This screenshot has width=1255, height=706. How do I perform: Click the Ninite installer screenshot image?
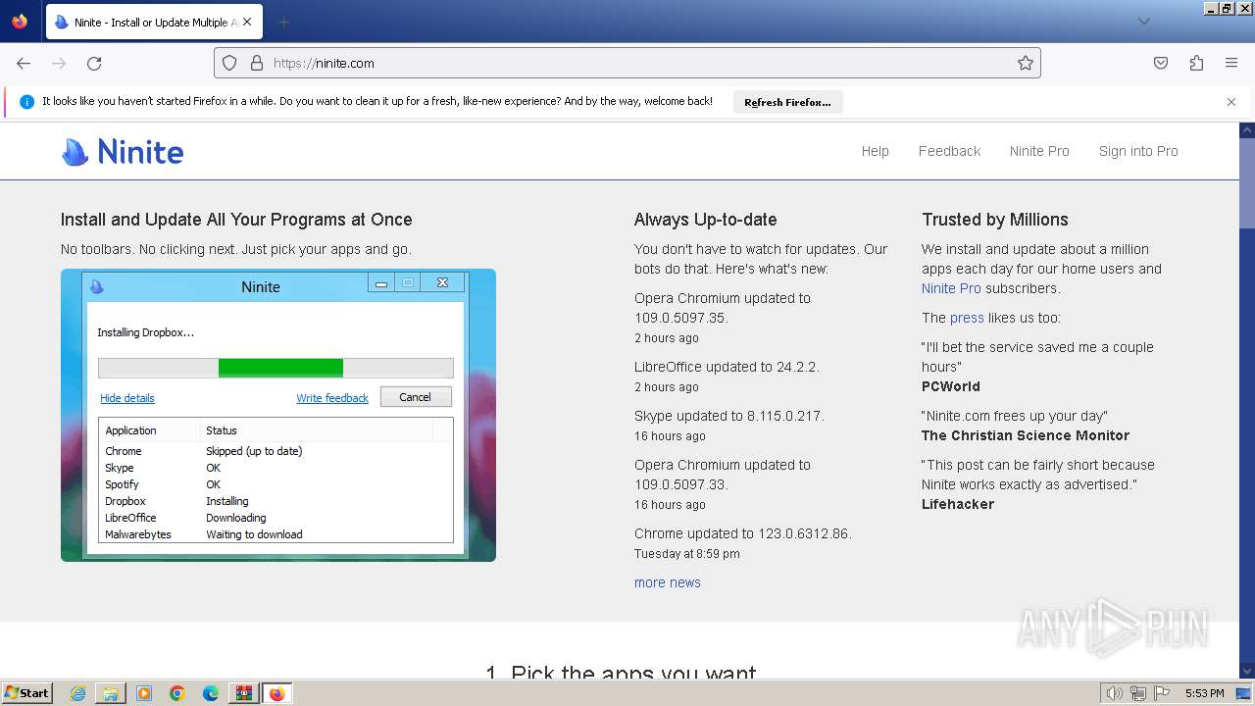(x=278, y=415)
